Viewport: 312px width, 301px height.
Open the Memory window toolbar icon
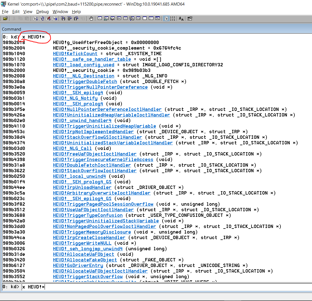tap(125, 19)
